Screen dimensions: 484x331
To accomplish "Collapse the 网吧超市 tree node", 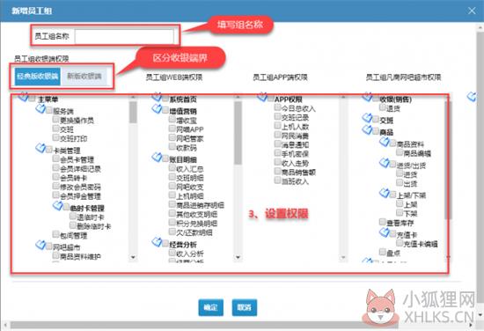I will click(40, 245).
